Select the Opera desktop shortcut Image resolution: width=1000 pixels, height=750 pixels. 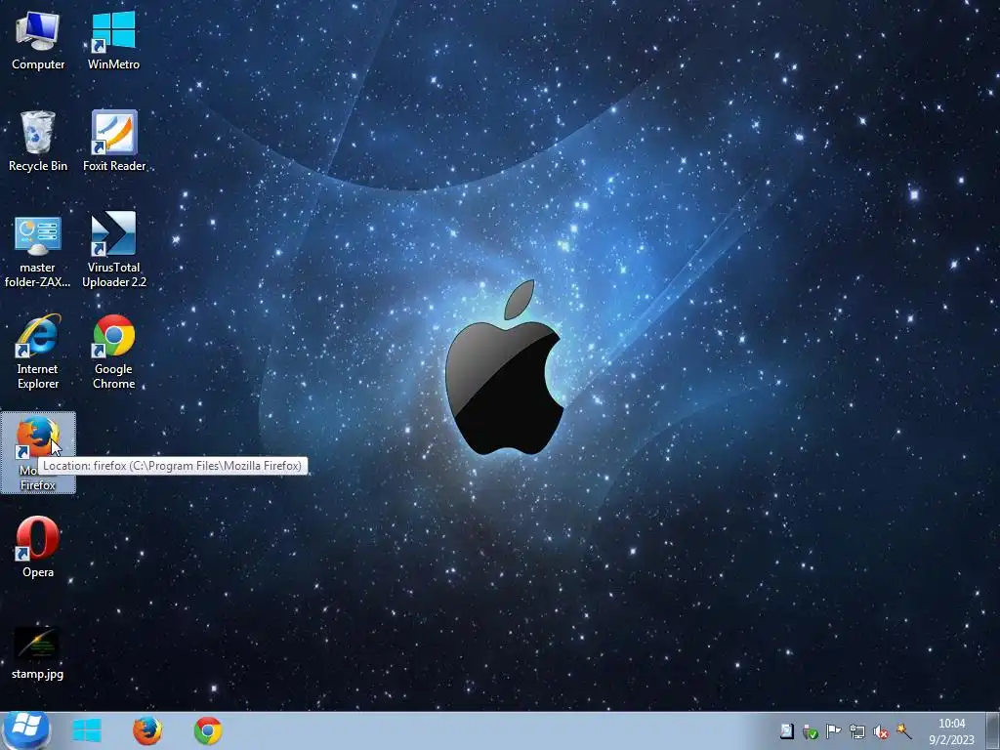(x=38, y=547)
